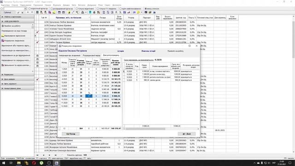Jump to the last record with the navigator button
This screenshot has width=295, height=166.
coord(56,155)
